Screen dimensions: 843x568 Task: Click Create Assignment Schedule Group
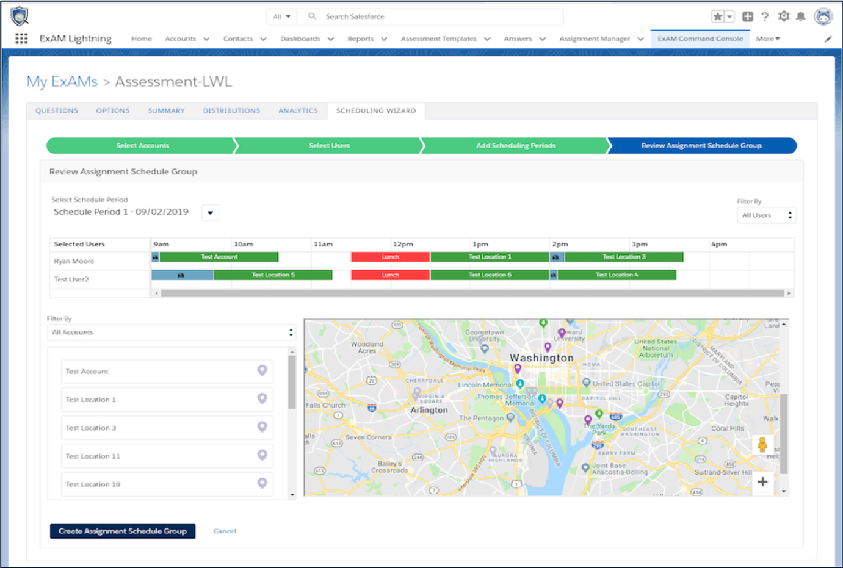122,531
